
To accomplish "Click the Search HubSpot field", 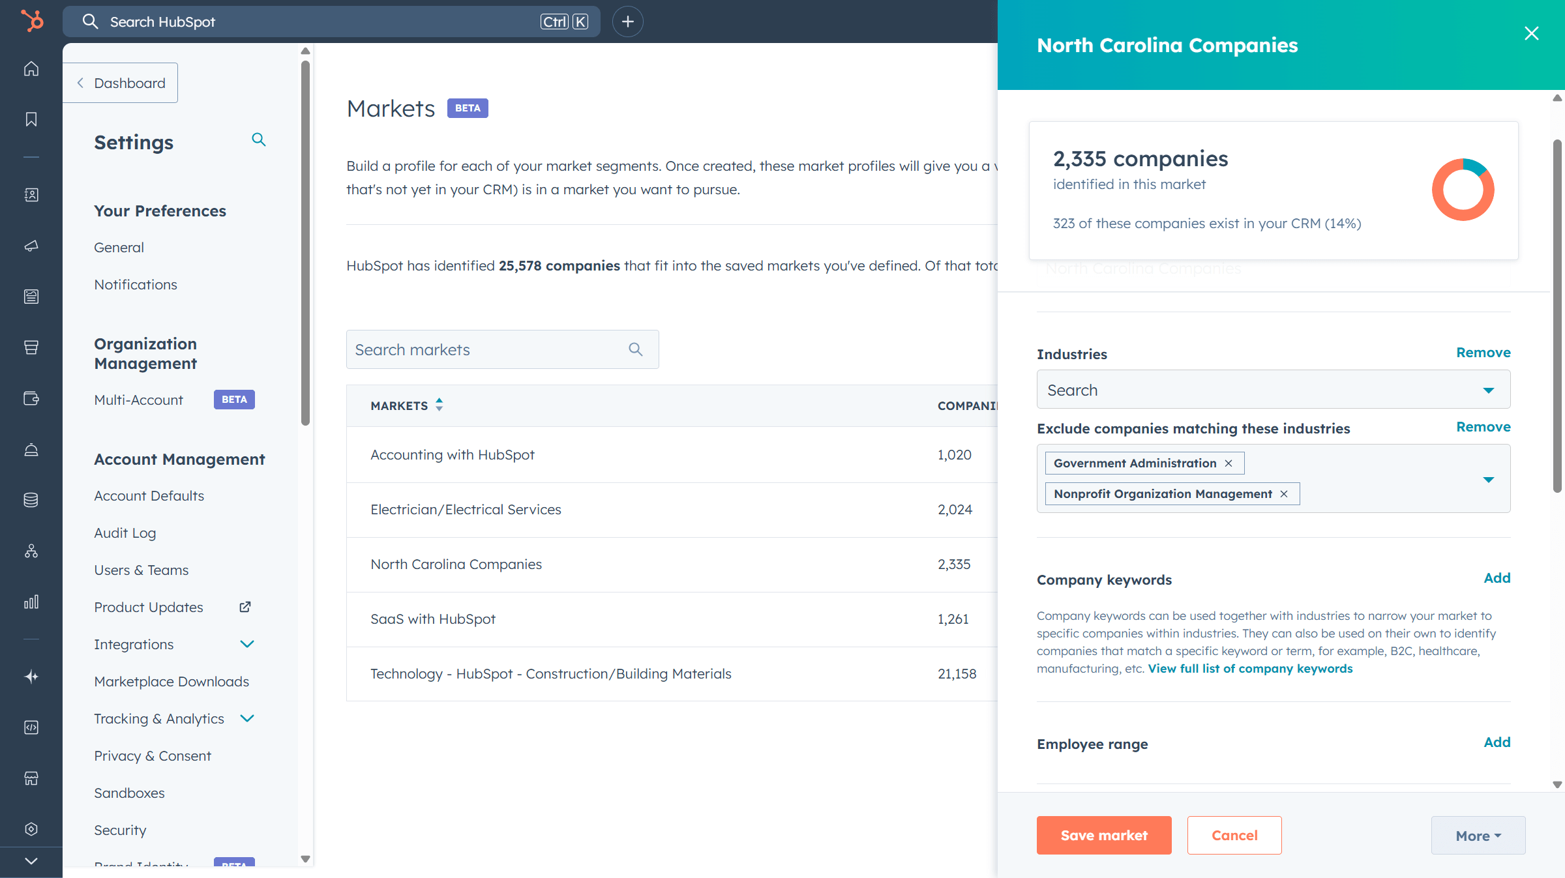I will tap(331, 22).
